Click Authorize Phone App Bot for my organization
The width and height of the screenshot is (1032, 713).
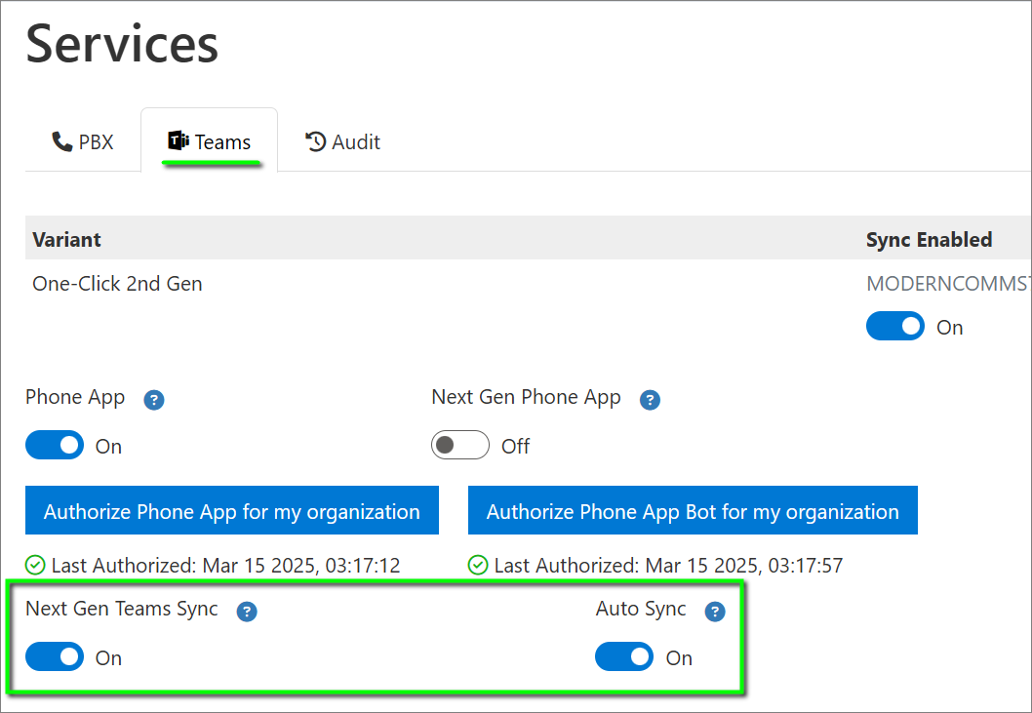[x=693, y=510]
